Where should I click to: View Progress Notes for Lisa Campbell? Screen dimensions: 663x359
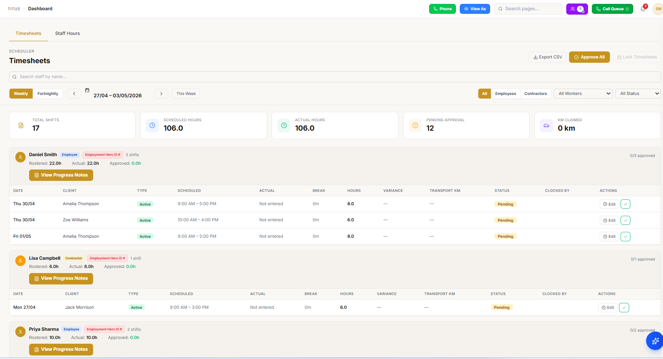coord(61,279)
